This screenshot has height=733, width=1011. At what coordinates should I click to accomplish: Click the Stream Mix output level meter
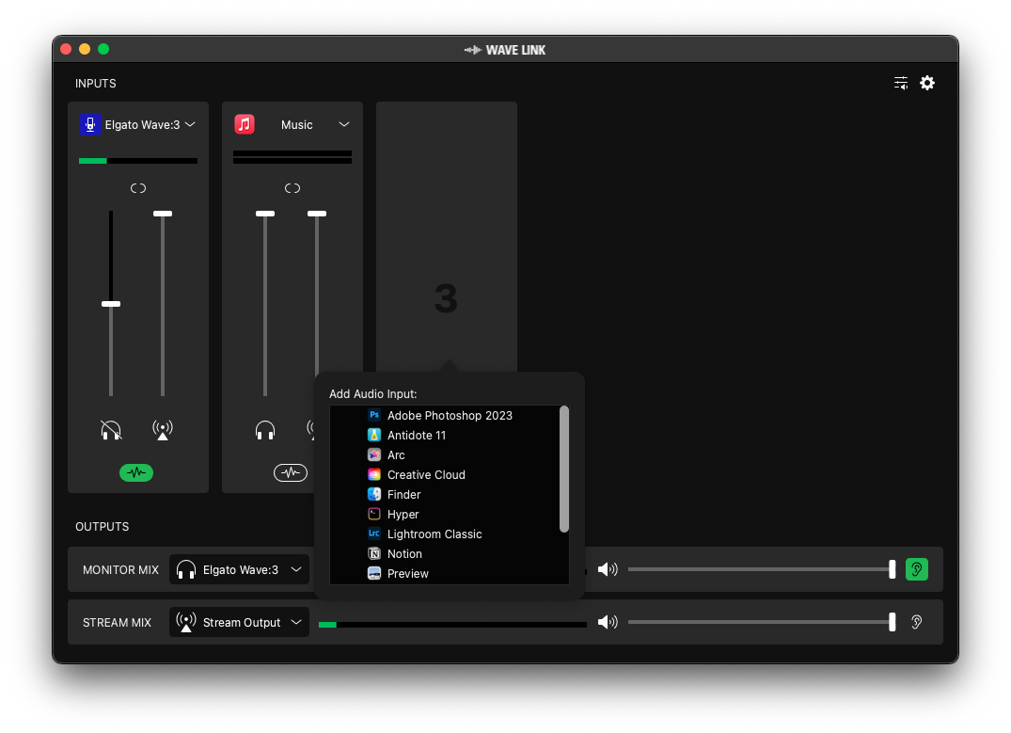pos(452,625)
